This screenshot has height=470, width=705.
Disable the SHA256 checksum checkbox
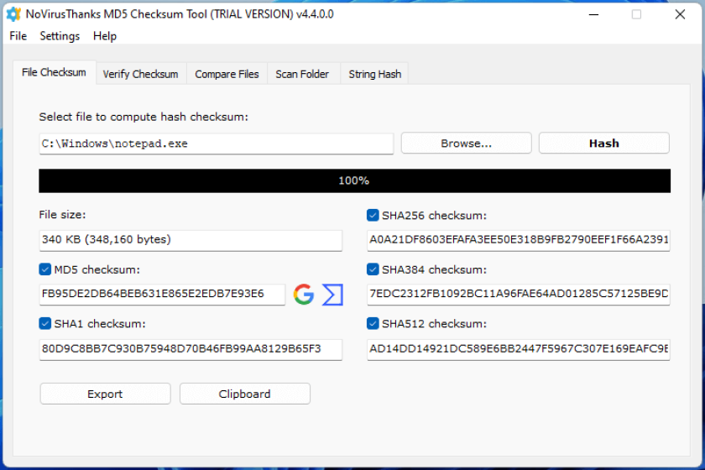pyautogui.click(x=373, y=216)
